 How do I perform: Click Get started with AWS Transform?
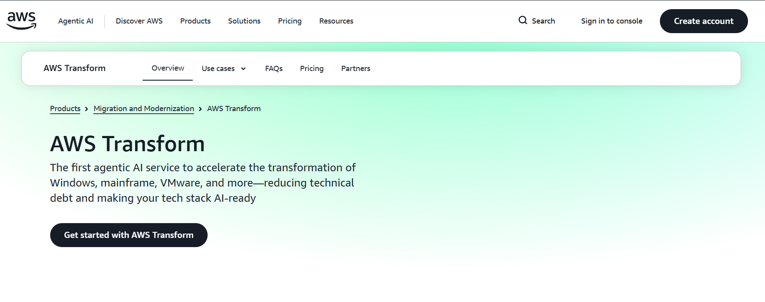click(x=129, y=235)
